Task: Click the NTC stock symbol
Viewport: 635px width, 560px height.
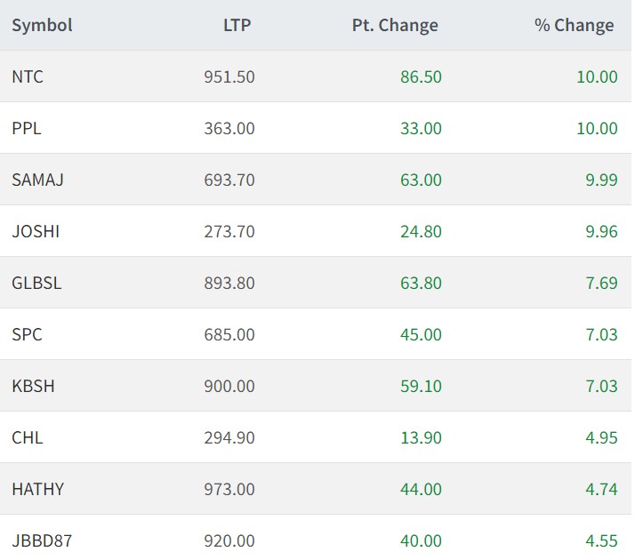Action: (x=28, y=77)
